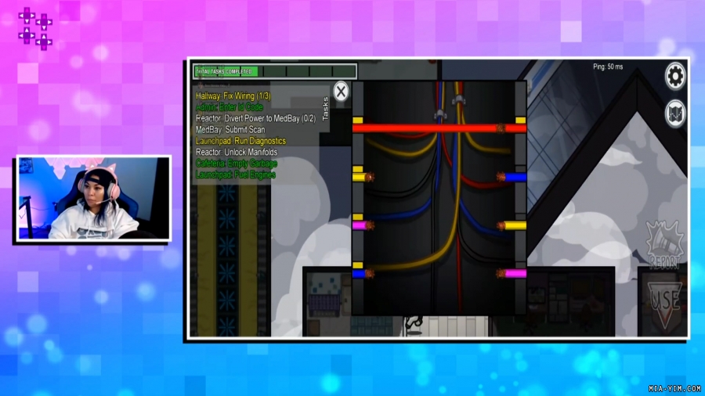
Task: Click the right blue wire end
Action: [x=513, y=178]
